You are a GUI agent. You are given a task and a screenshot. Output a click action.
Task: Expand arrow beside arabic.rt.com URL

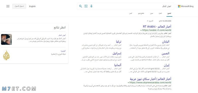[x=141, y=30]
